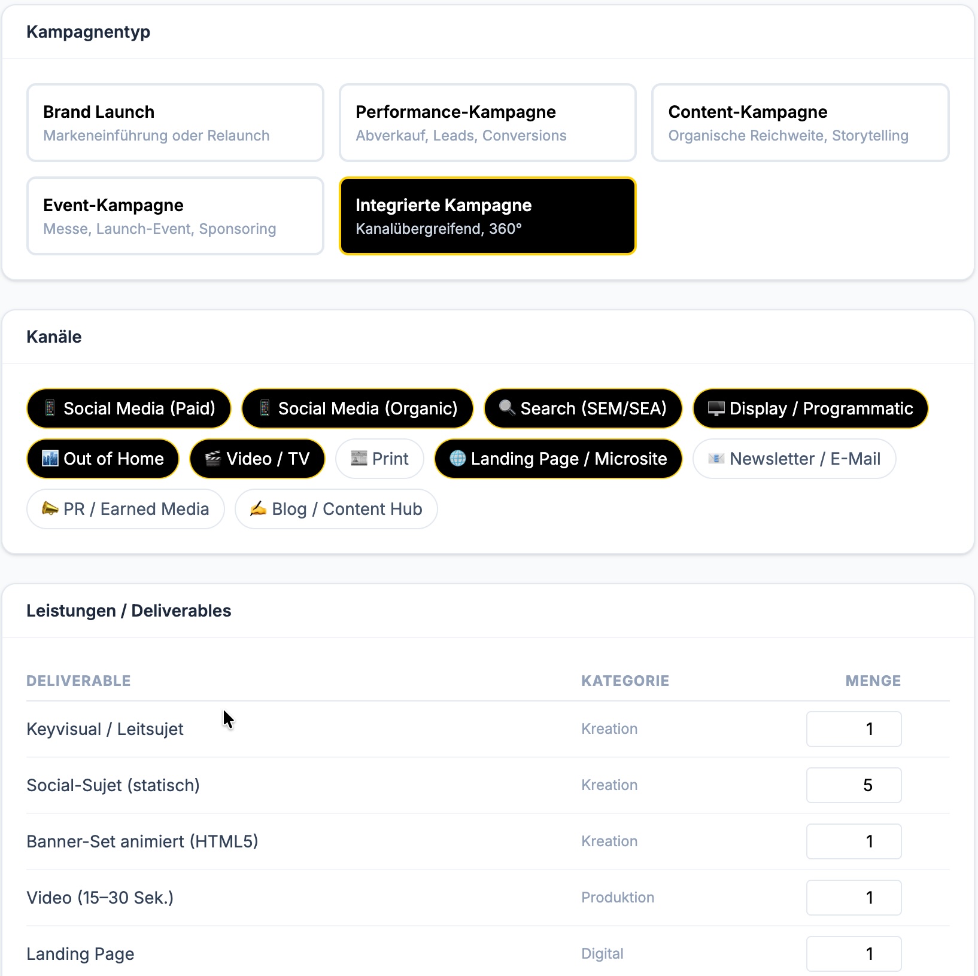Click the cityscape icon on Out of Home

pyautogui.click(x=50, y=459)
